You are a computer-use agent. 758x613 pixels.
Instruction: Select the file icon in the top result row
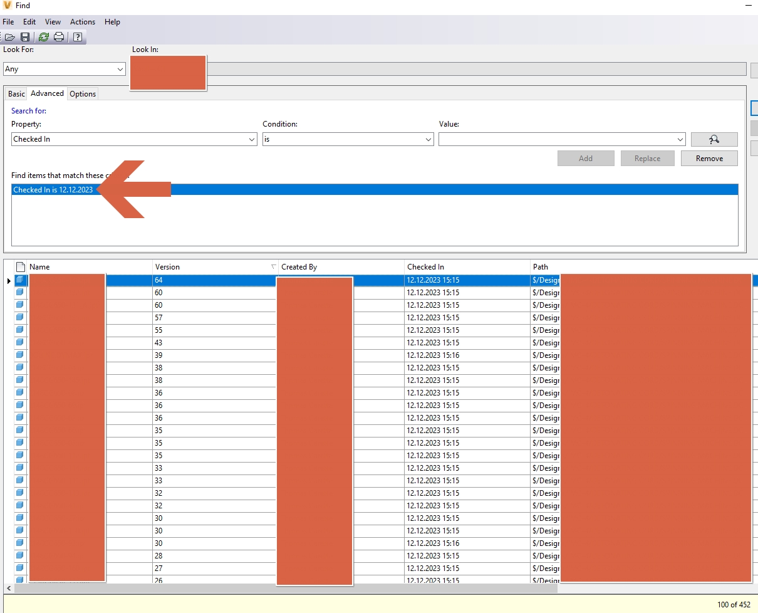[21, 280]
